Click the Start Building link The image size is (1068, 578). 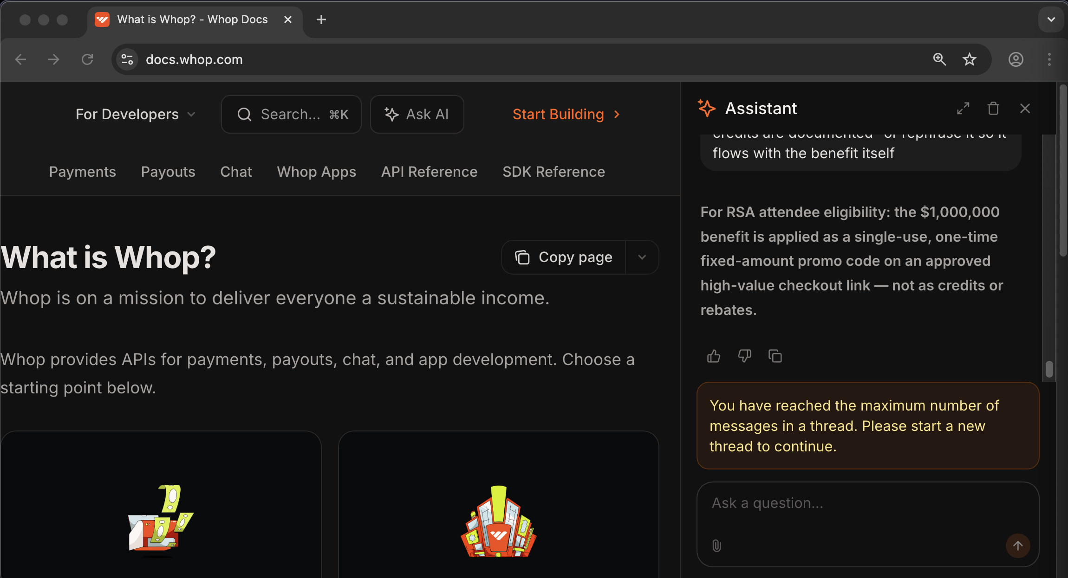click(x=559, y=114)
